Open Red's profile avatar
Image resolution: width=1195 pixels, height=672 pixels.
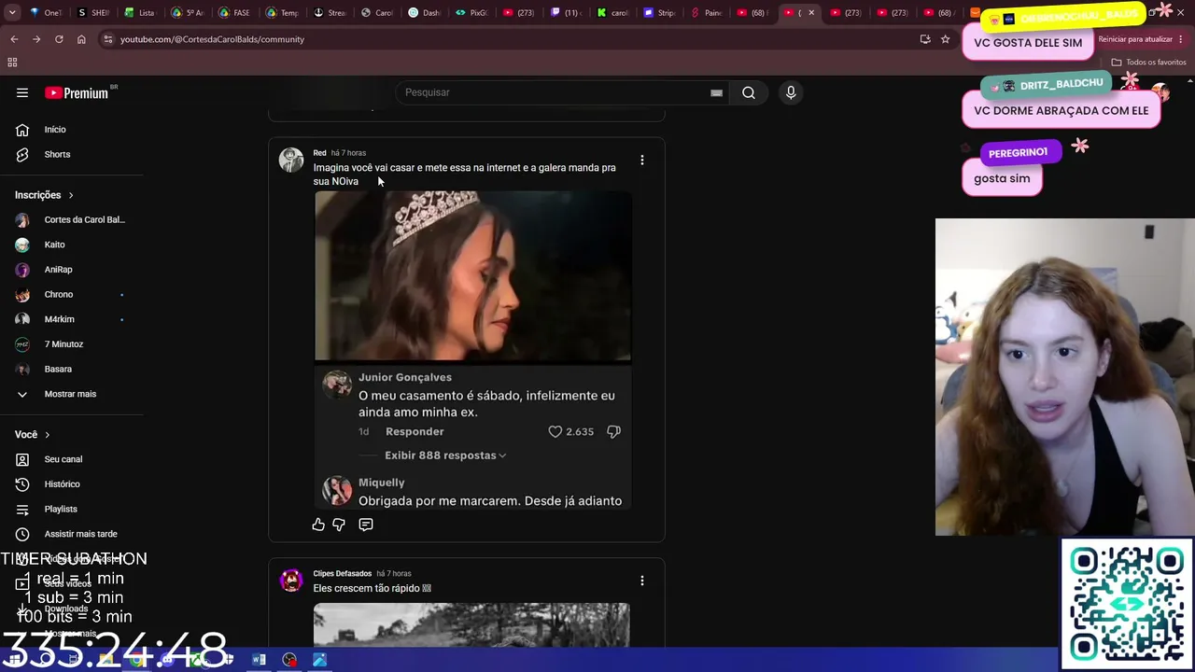291,159
